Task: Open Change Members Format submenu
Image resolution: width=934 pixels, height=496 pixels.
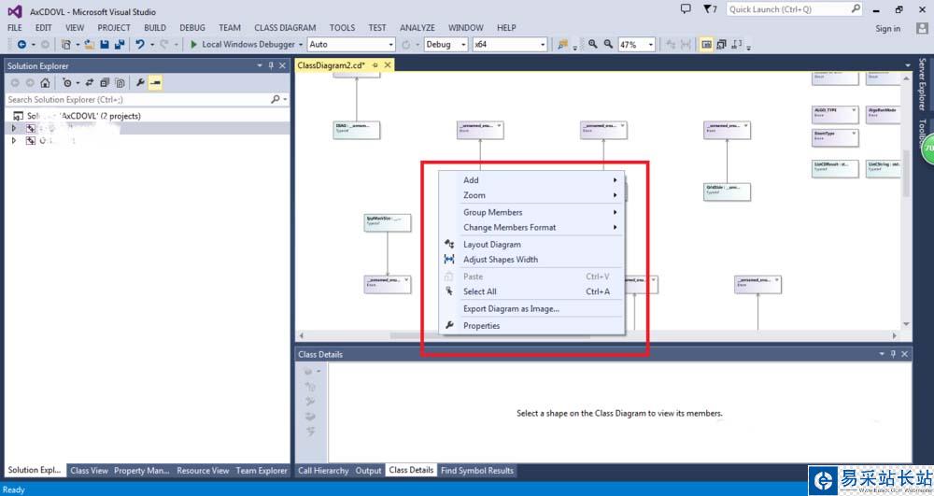Action: point(532,228)
